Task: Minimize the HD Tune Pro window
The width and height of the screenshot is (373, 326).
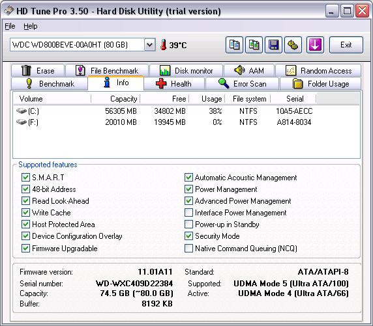Action: click(331, 11)
